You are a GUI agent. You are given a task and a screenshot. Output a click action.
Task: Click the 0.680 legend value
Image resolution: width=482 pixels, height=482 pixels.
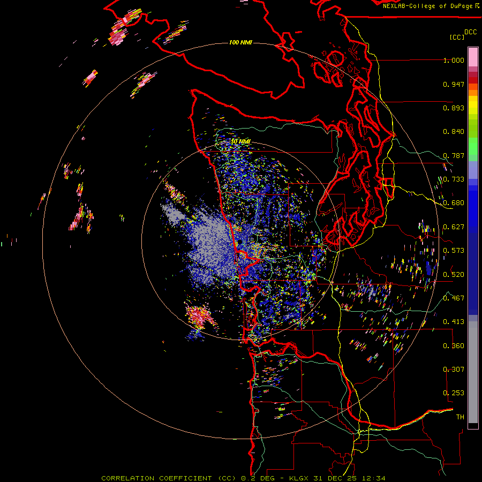(454, 203)
